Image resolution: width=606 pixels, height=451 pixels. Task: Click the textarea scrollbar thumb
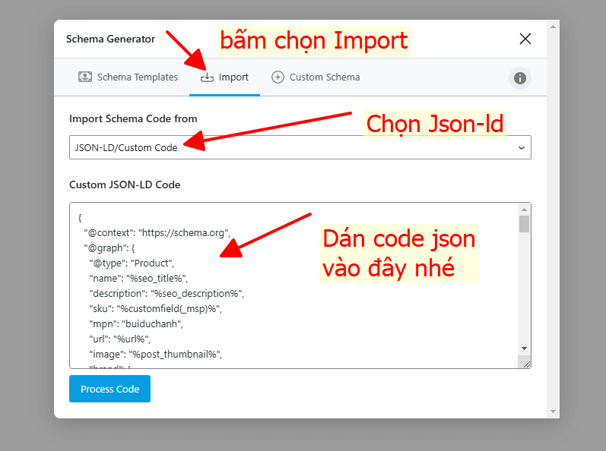pyautogui.click(x=524, y=224)
